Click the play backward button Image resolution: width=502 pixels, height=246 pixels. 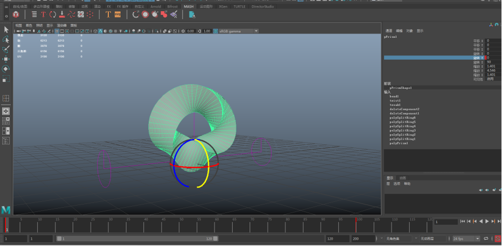coord(481,222)
